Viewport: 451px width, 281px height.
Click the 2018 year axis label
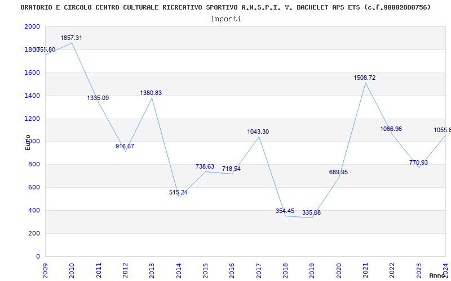[285, 271]
